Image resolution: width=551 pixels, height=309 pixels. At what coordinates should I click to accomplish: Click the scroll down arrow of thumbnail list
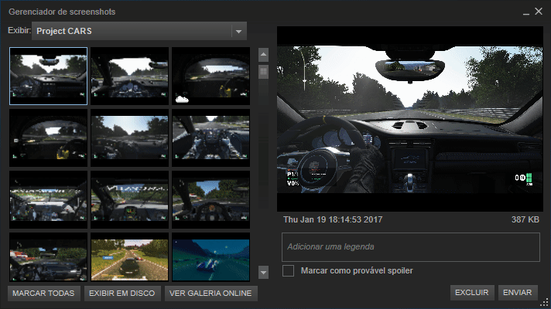click(264, 272)
